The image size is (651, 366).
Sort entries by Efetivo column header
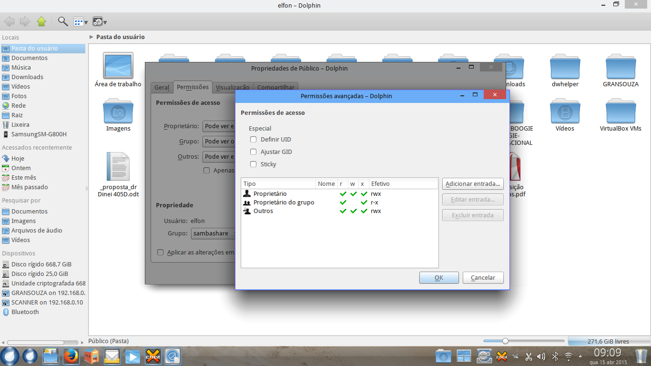tap(403, 184)
